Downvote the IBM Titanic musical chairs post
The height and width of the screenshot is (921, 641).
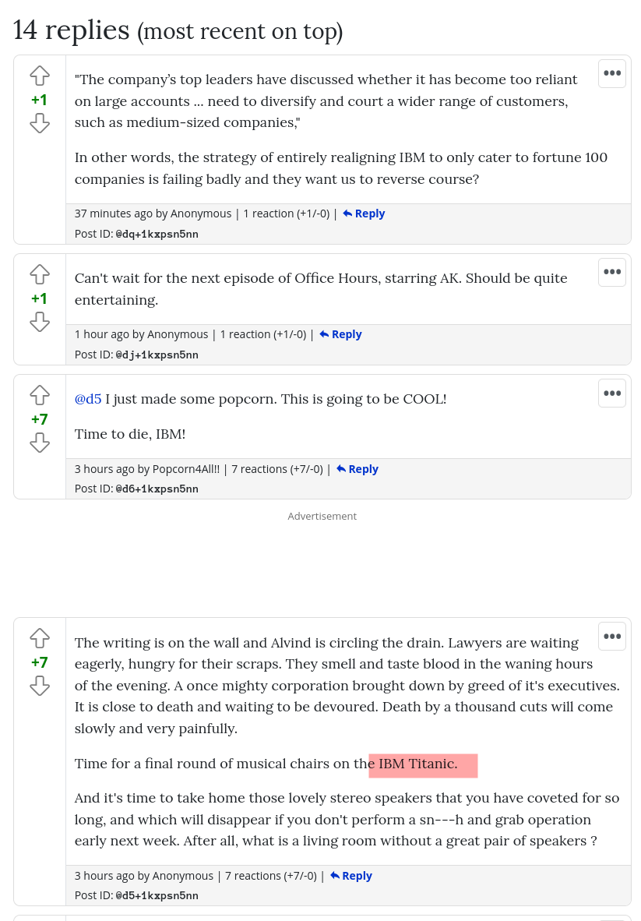(x=39, y=686)
